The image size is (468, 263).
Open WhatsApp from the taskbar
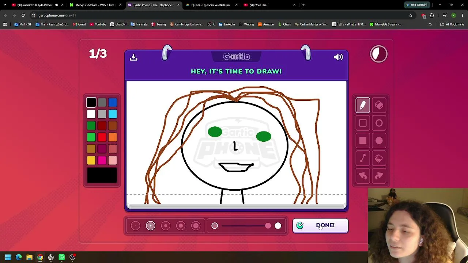[x=61, y=257]
